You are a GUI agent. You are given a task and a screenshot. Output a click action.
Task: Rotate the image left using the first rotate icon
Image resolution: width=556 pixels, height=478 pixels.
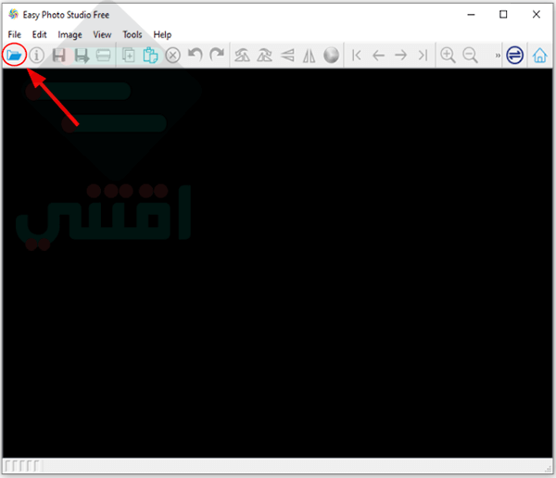pos(242,56)
